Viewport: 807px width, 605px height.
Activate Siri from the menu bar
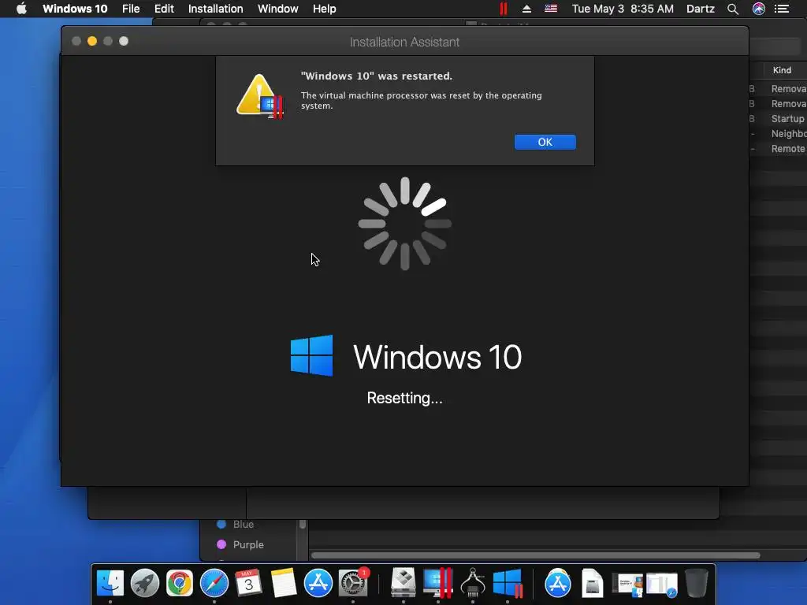pos(759,9)
